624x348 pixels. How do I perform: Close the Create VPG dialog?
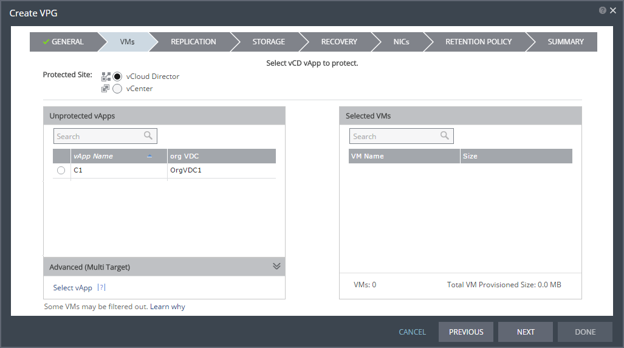[613, 10]
